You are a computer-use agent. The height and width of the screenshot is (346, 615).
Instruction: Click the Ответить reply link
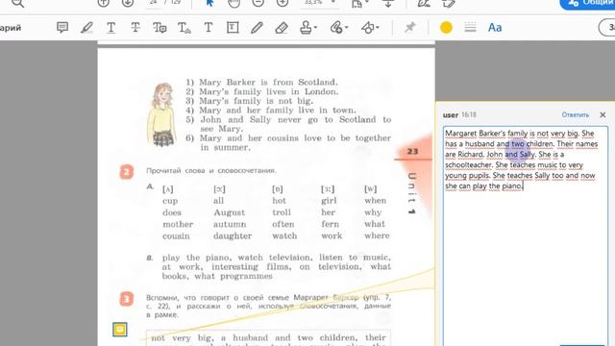(575, 115)
